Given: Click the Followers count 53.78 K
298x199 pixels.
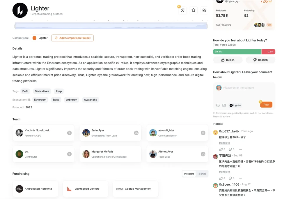Looking at the screenshot, I should point(222,16).
